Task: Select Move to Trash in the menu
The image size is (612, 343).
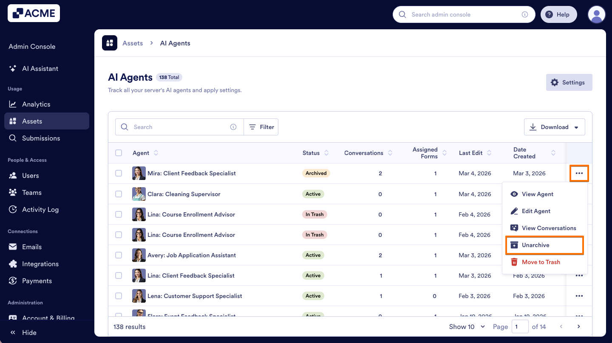Action: 540,262
